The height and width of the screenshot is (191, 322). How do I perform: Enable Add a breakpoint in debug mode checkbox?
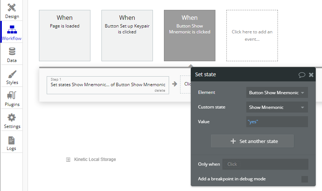[x=304, y=179]
